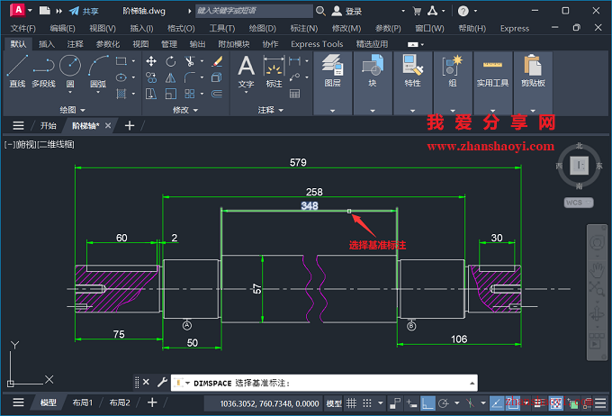This screenshot has width=612, height=416.
Task: Select the Ellipse draw tool
Action: coord(121,77)
